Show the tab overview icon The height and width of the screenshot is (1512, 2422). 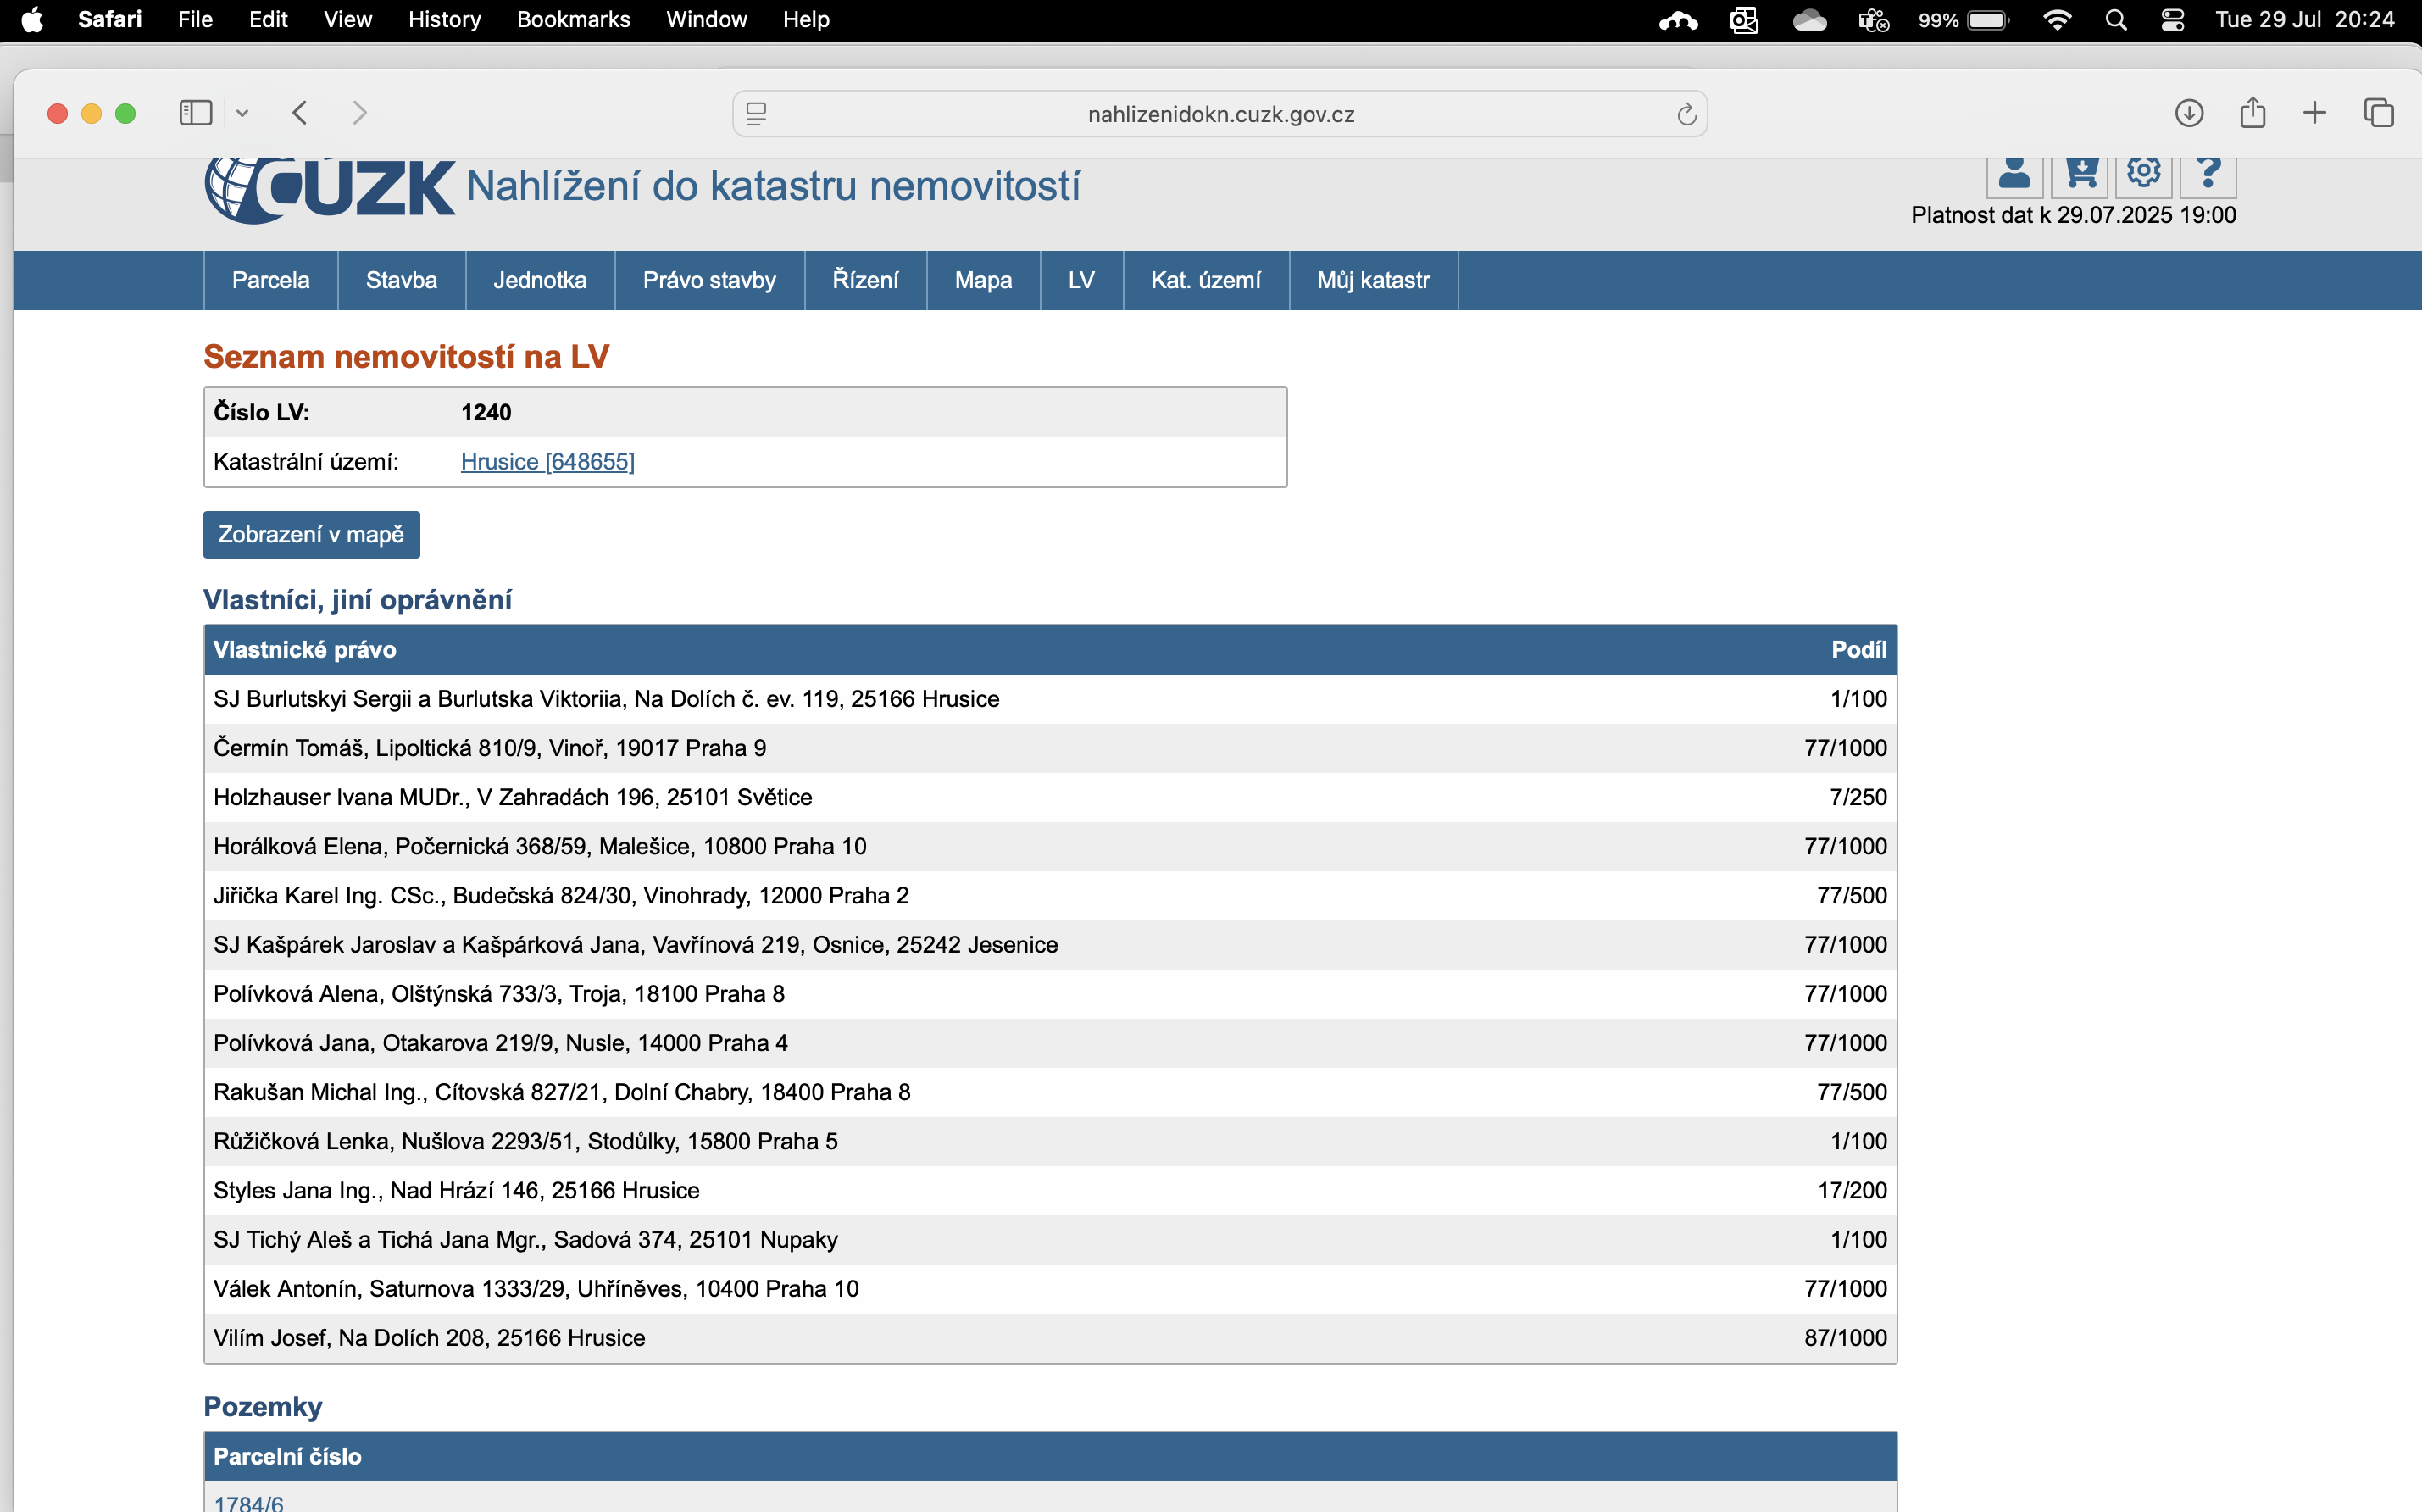(x=2378, y=113)
